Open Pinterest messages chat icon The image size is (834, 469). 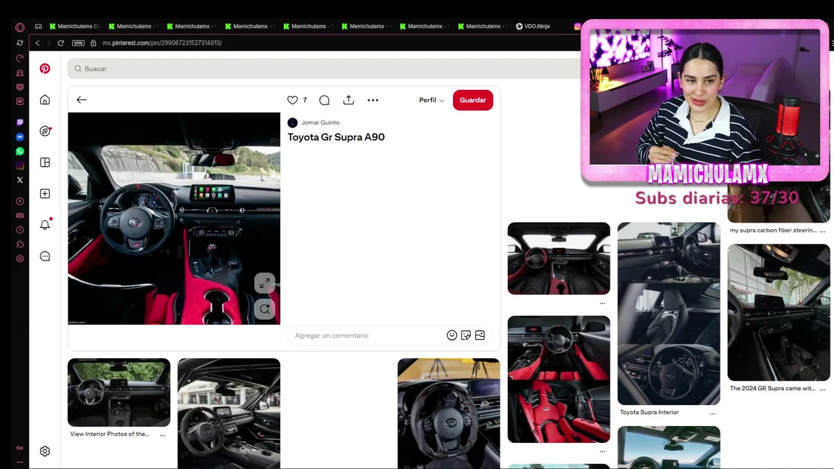point(45,256)
